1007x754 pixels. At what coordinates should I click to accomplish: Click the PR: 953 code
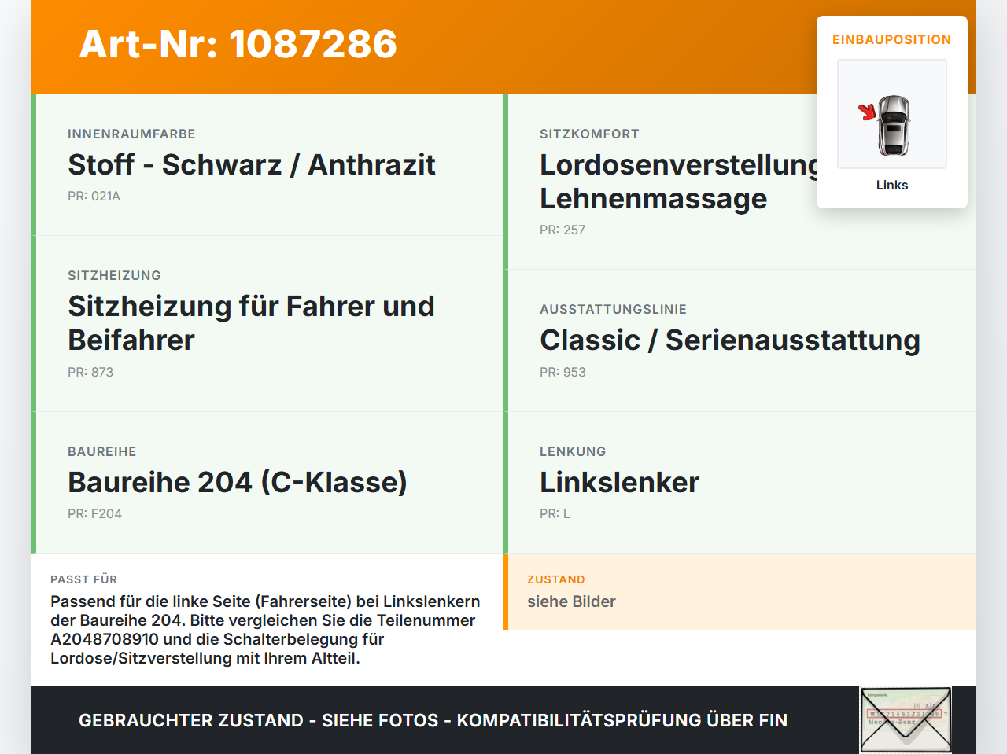tap(563, 372)
